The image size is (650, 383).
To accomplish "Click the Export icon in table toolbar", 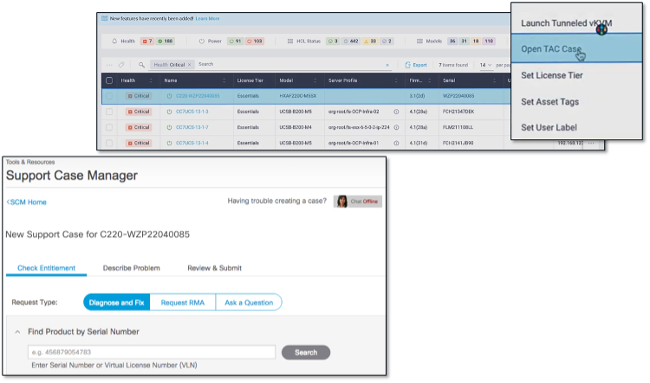I will coord(408,65).
